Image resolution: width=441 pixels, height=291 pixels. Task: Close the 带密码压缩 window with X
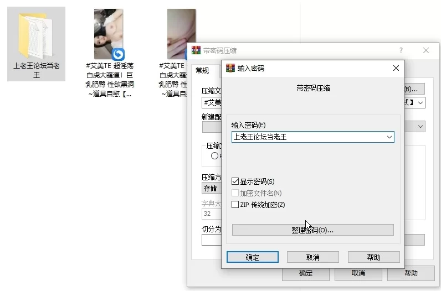point(426,50)
